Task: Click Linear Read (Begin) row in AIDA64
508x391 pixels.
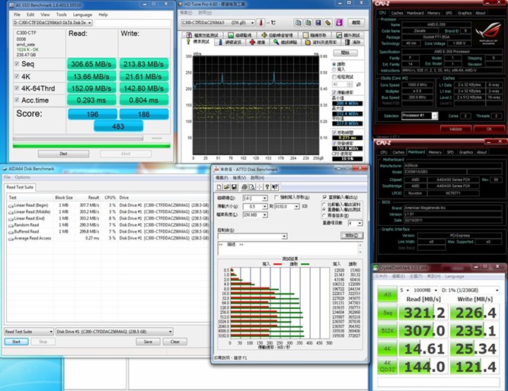Action: coord(108,205)
